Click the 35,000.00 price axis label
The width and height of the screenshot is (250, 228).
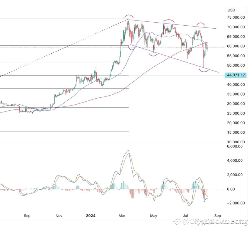coord(236,94)
